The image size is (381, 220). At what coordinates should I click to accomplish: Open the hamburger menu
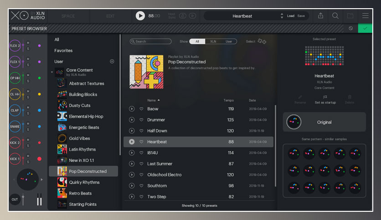point(365,16)
